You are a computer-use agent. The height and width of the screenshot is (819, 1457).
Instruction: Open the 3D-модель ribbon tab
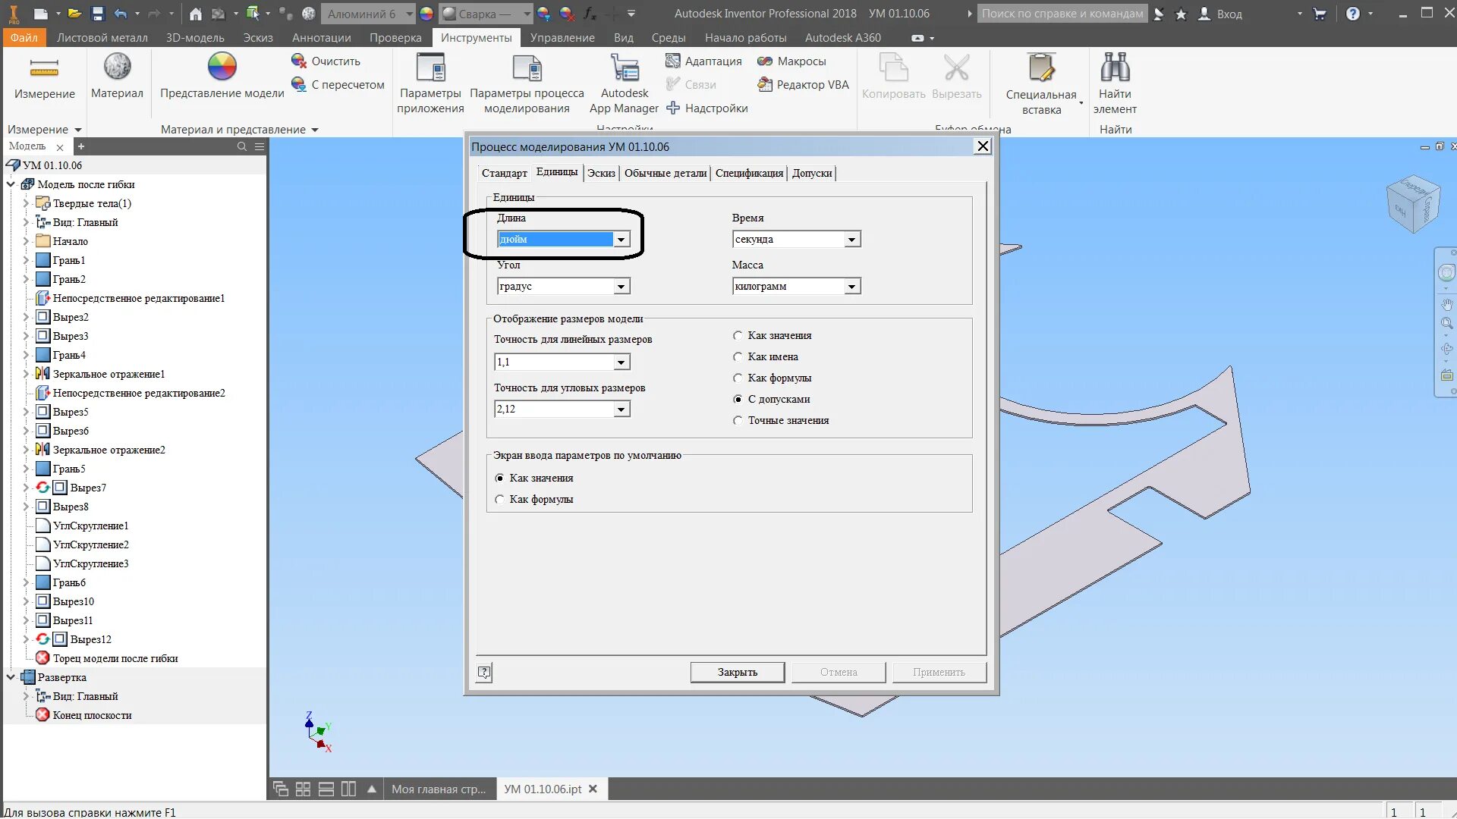(195, 37)
